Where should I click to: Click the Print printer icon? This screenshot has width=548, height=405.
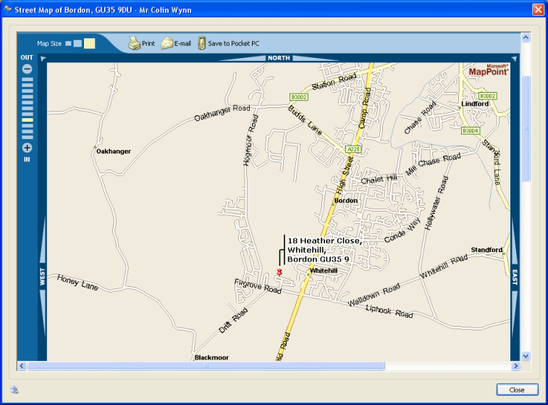point(135,43)
